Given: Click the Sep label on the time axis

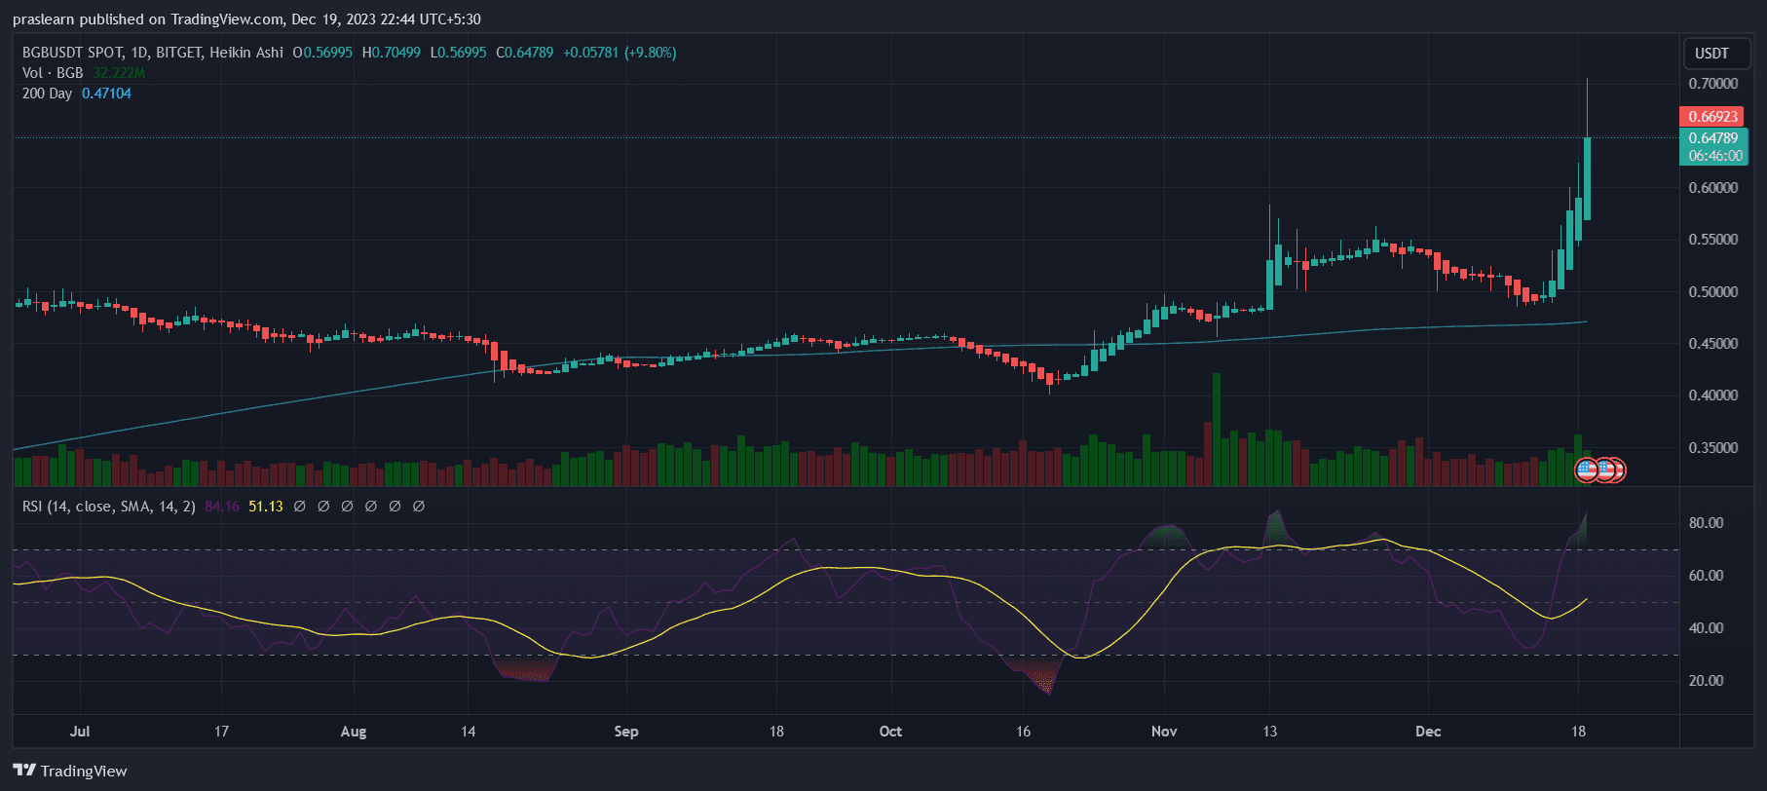Looking at the screenshot, I should coord(626,732).
